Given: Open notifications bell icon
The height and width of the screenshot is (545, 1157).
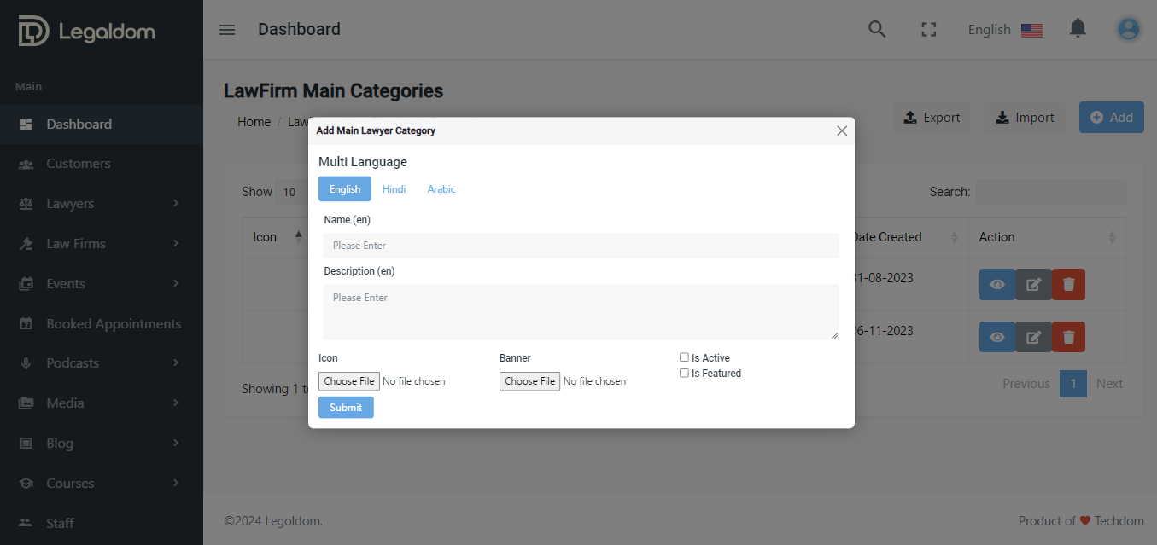Looking at the screenshot, I should point(1078,29).
